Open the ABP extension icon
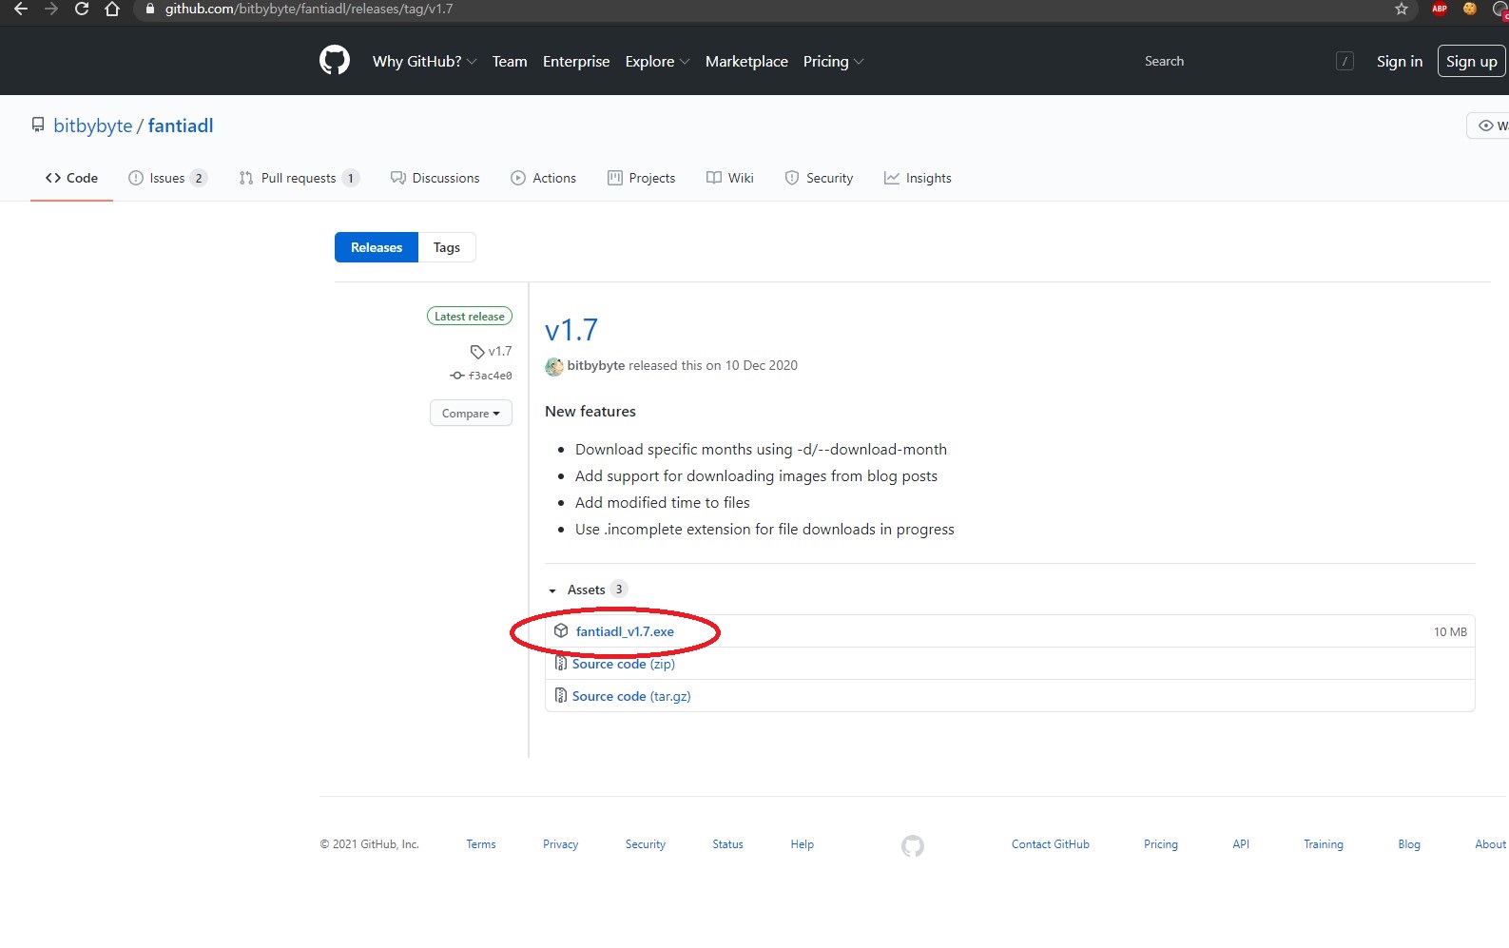Image resolution: width=1509 pixels, height=948 pixels. click(1440, 9)
